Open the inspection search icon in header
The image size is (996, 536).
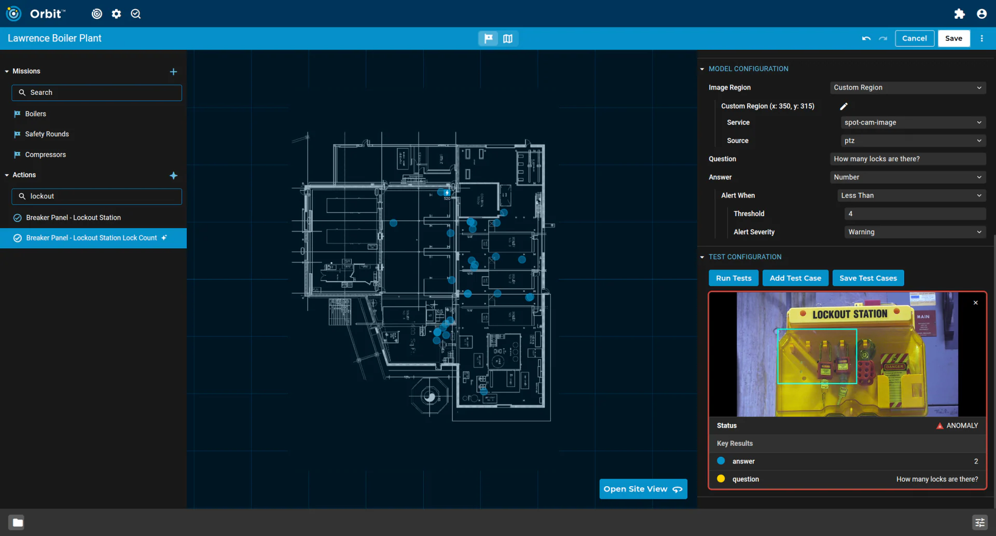pyautogui.click(x=136, y=14)
